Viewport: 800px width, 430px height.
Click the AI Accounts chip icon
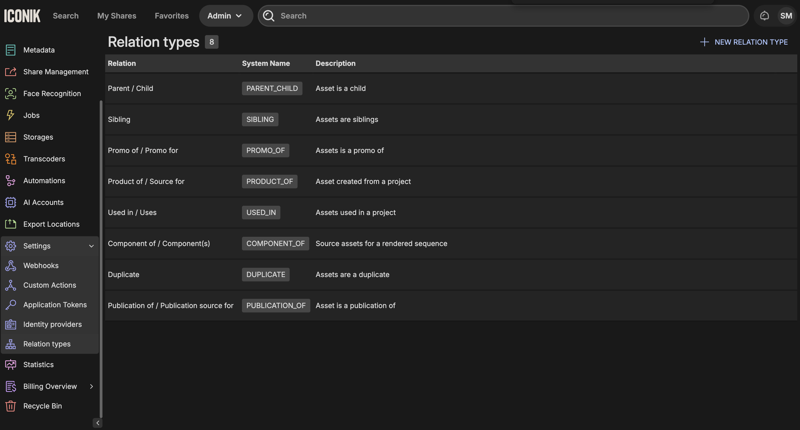(11, 202)
